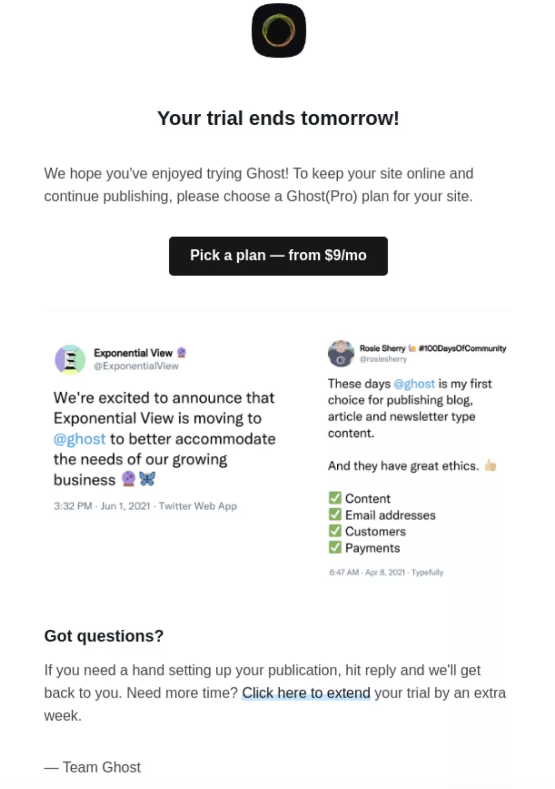The width and height of the screenshot is (555, 789).
Task: Click the crystal ball emoji next to Exponential View
Action: pyautogui.click(x=183, y=353)
